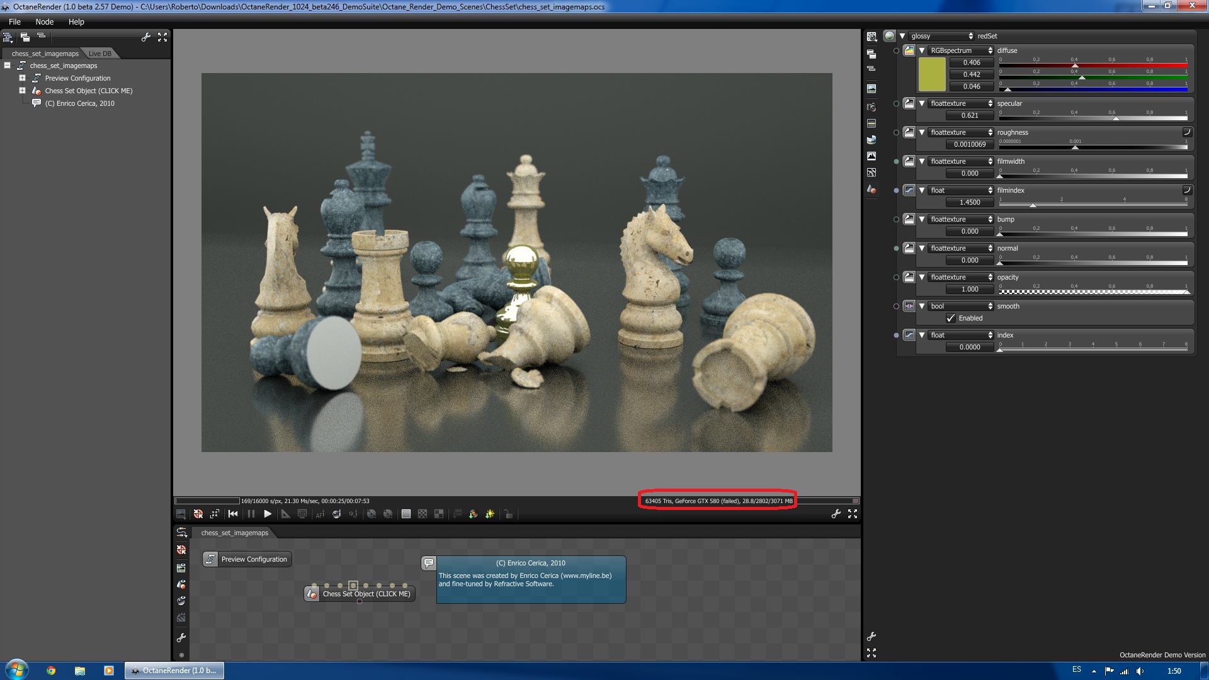Switch to the Live DB tab
Viewport: 1209px width, 680px height.
pyautogui.click(x=99, y=54)
